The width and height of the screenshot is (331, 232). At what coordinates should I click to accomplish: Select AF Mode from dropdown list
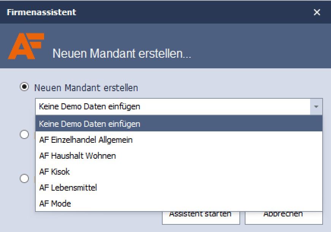[x=179, y=204]
